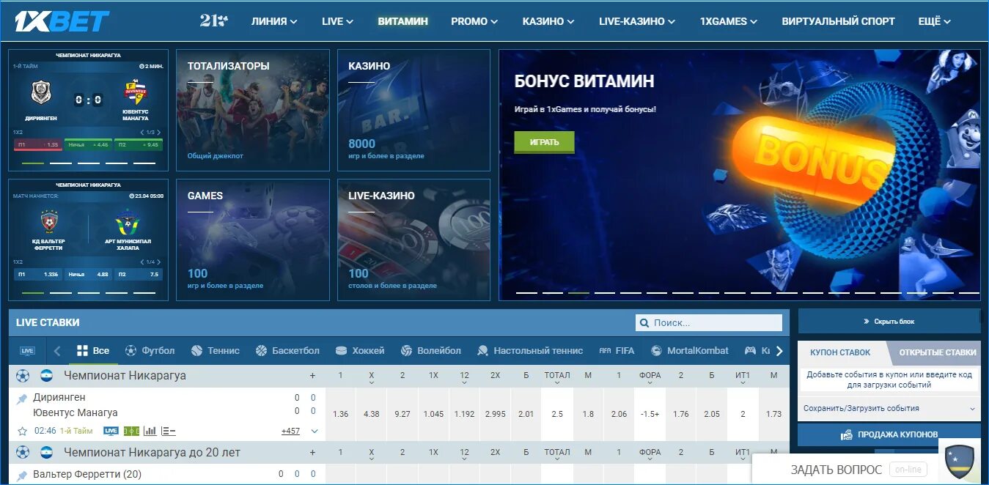Click the football icon beside Чемпионат Никарагуа header
The height and width of the screenshot is (485, 989).
[23, 375]
